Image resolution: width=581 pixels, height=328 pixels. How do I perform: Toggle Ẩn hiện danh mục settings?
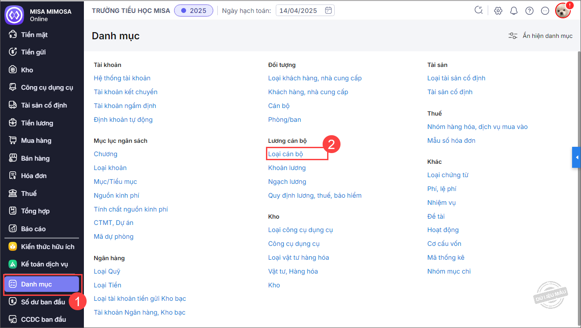pos(540,36)
